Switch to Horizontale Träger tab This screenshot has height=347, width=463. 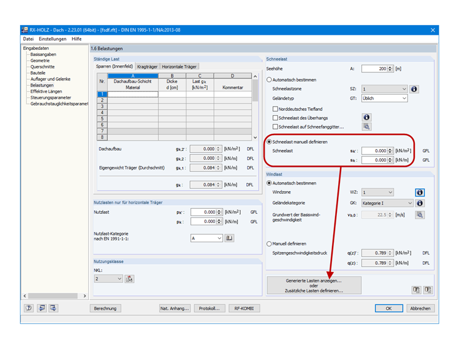(179, 67)
